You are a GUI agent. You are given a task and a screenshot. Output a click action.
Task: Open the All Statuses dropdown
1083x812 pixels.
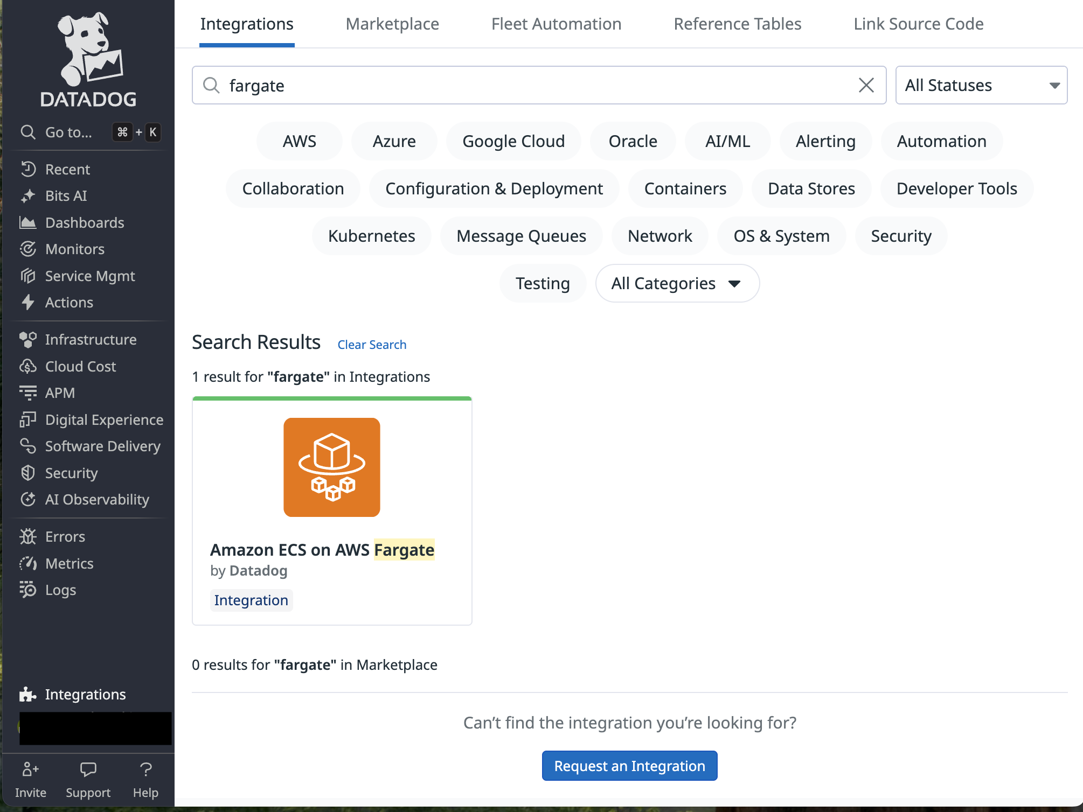tap(981, 85)
